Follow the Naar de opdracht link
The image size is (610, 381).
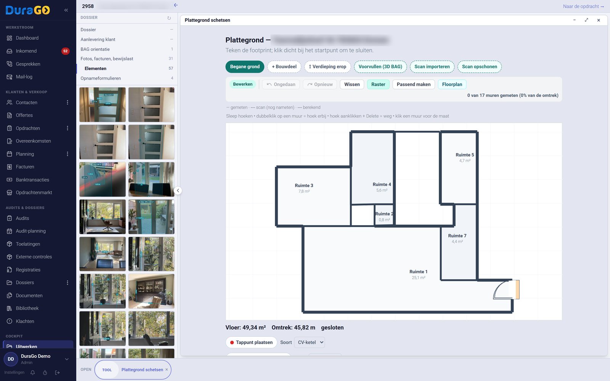click(583, 6)
